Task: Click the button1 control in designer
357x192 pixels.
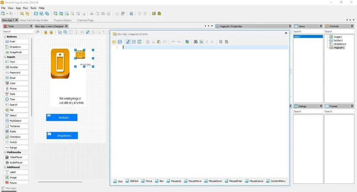Action: [x=62, y=117]
